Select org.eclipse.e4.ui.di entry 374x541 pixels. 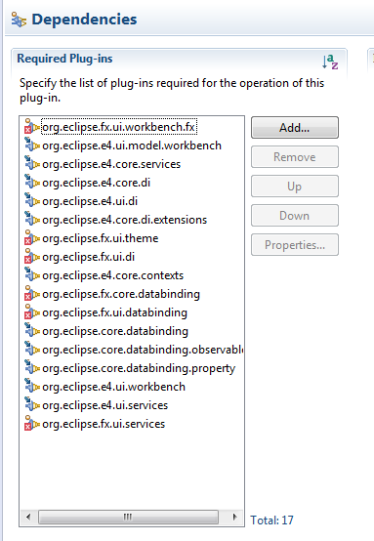(x=90, y=201)
